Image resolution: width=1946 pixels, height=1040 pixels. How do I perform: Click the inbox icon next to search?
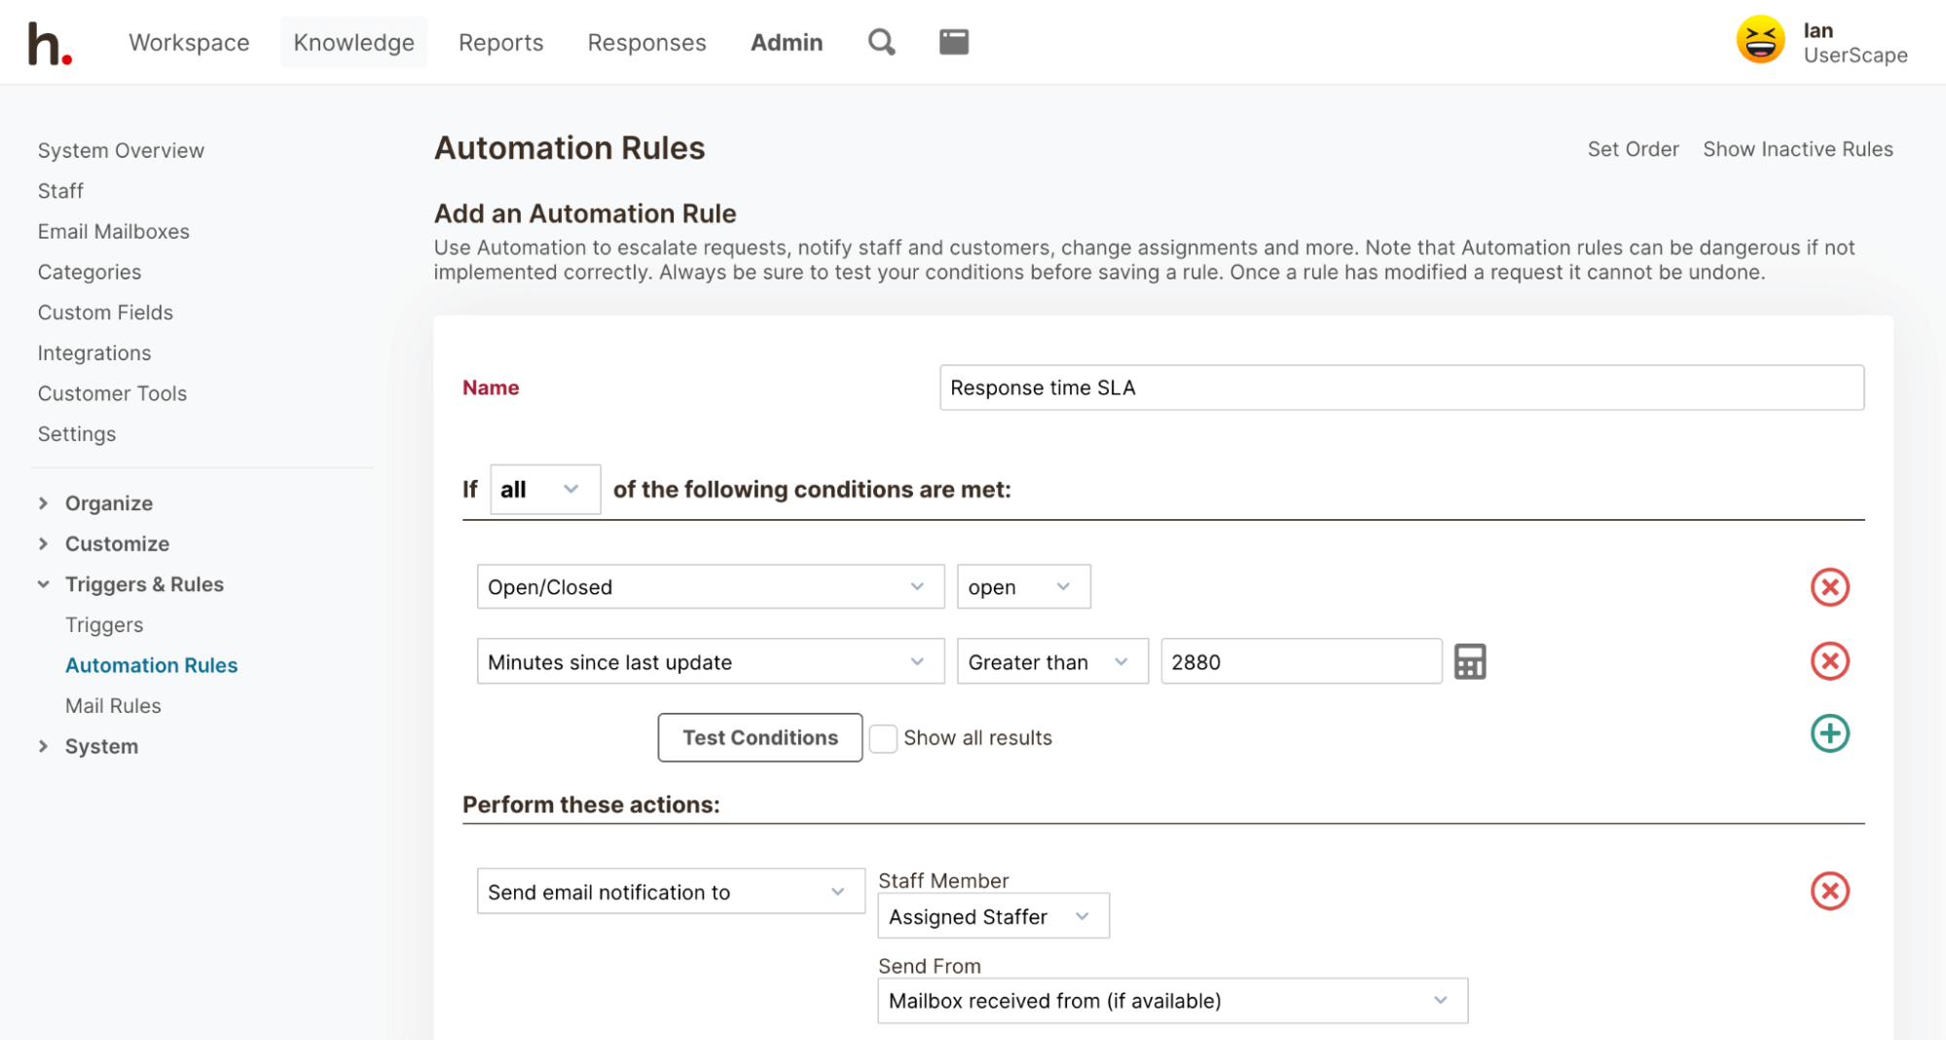953,42
